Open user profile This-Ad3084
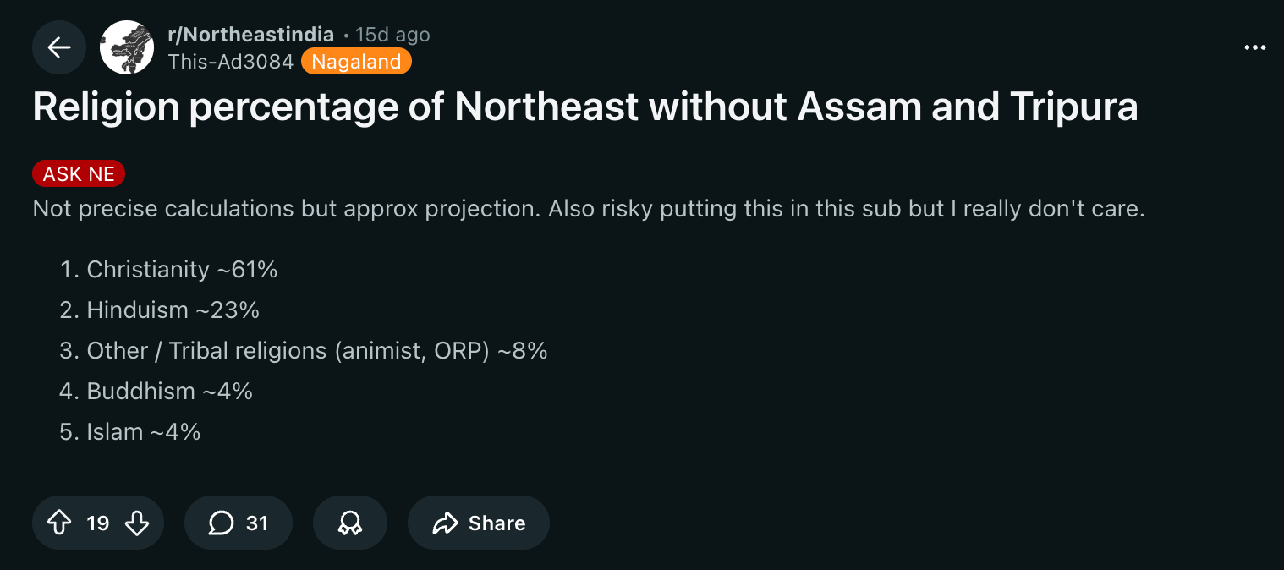 [x=230, y=61]
